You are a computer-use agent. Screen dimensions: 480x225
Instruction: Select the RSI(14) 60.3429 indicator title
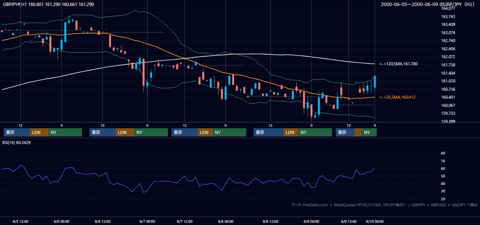click(x=17, y=142)
